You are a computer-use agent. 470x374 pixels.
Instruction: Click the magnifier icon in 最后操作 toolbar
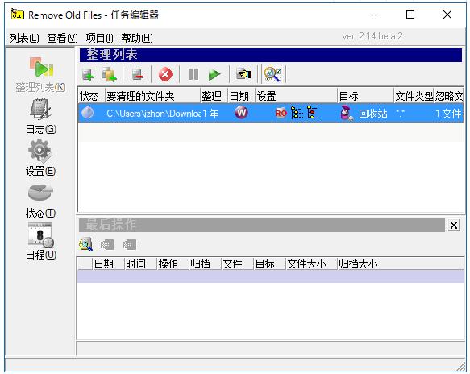[86, 244]
